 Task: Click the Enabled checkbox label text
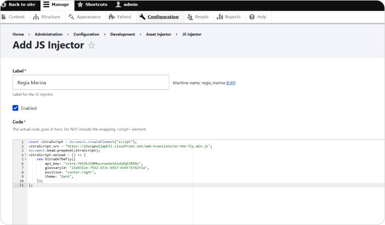[29, 108]
